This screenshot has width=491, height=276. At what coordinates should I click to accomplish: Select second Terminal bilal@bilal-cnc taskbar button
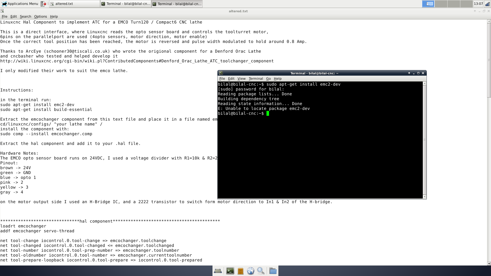point(177,4)
